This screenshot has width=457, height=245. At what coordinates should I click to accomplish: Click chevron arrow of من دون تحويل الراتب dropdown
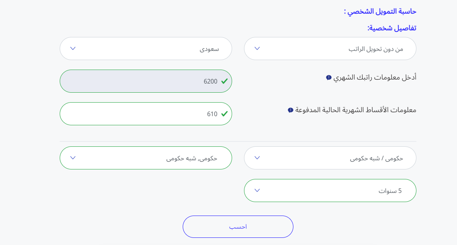pos(257,49)
